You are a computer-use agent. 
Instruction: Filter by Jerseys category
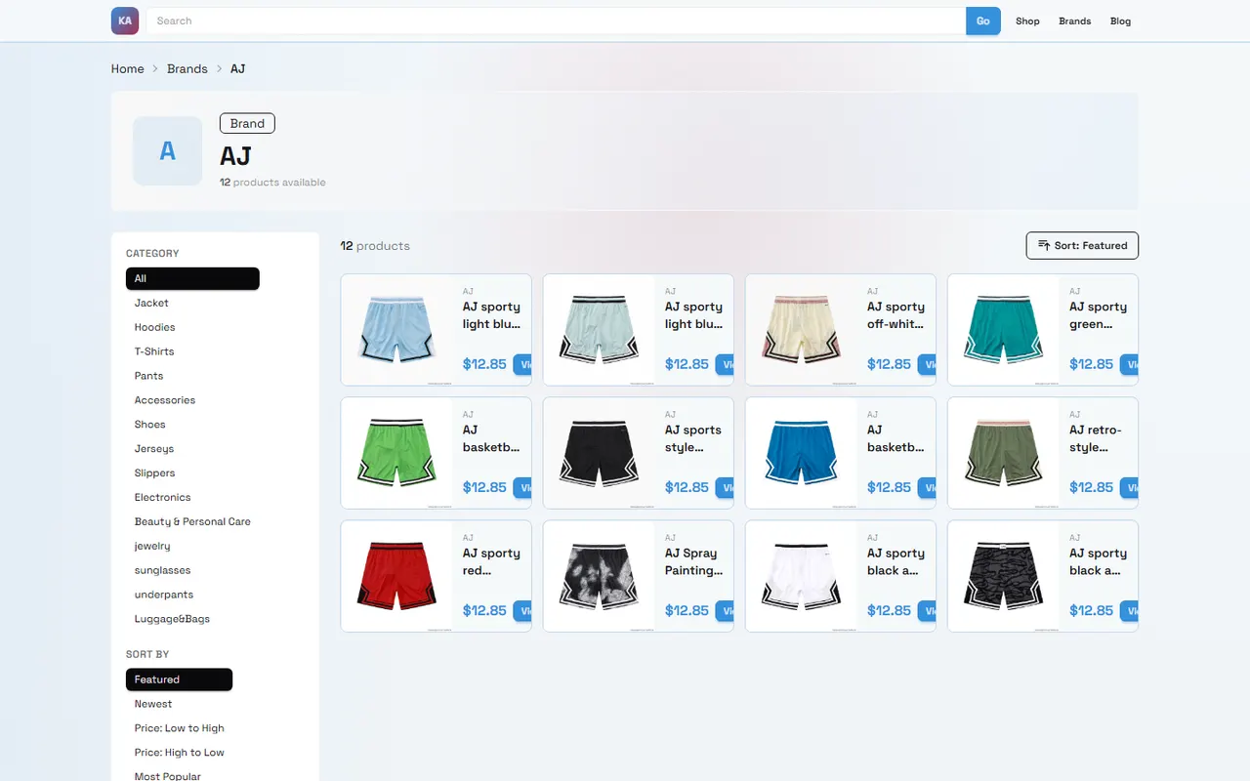pos(154,449)
